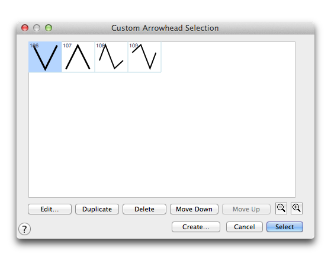Click the Edit... button
This screenshot has height=260, width=331.
click(x=50, y=209)
